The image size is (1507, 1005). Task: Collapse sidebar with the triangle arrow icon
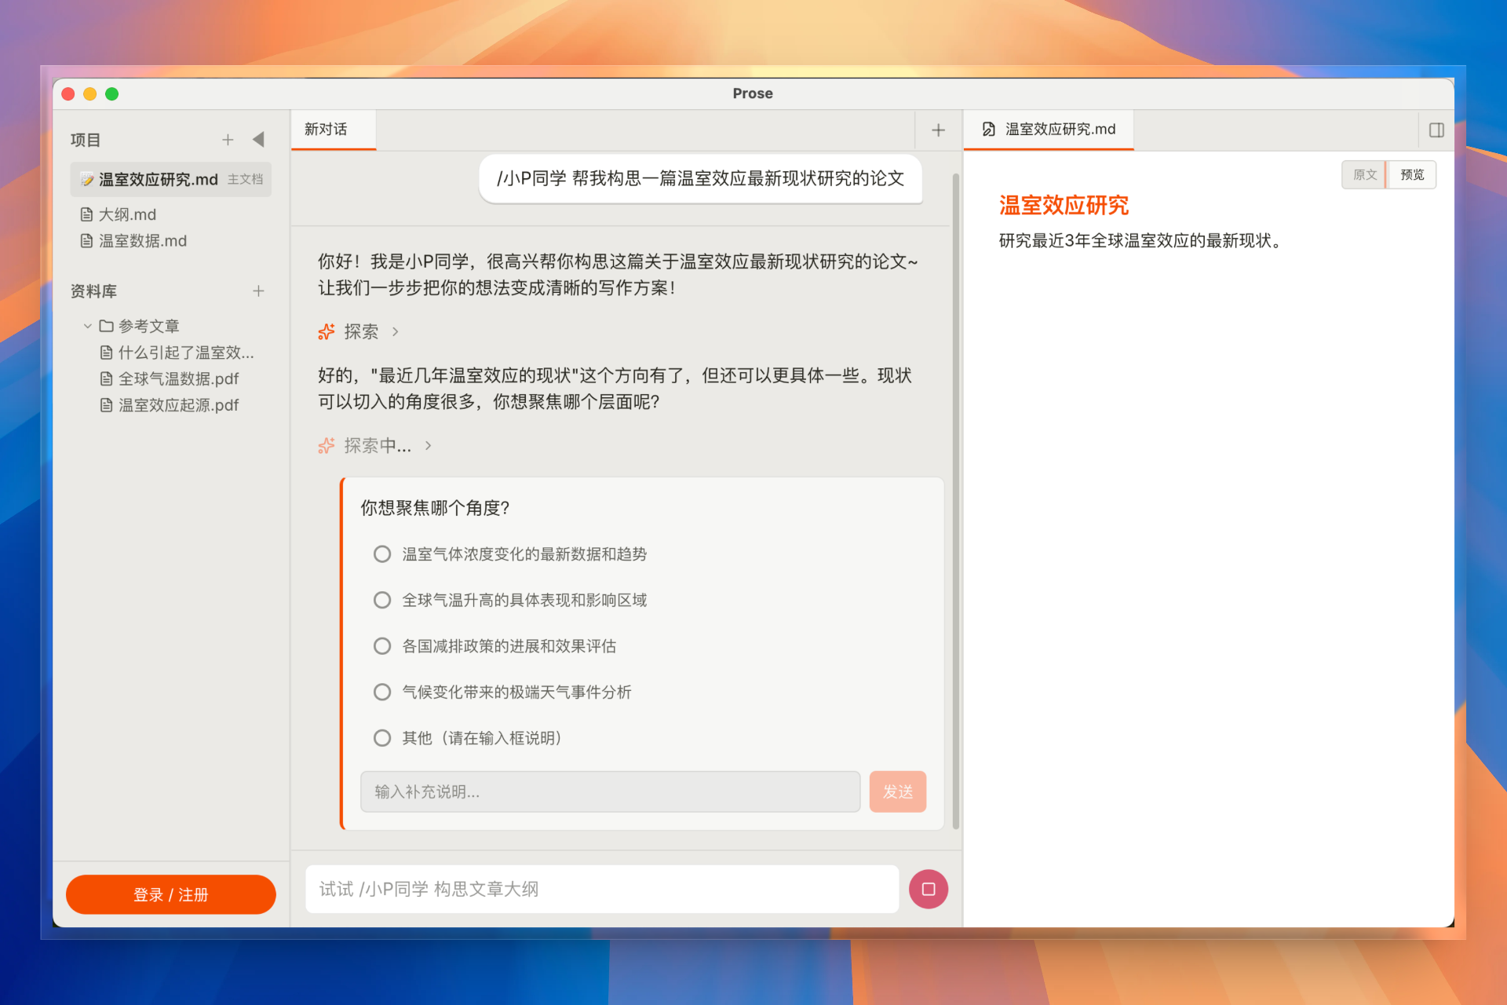258,140
